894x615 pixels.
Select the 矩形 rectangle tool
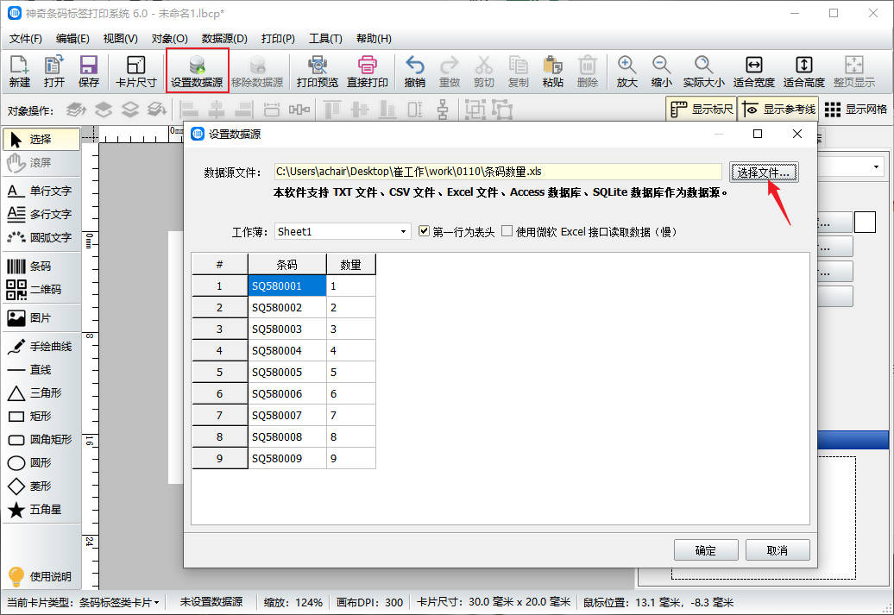click(41, 416)
